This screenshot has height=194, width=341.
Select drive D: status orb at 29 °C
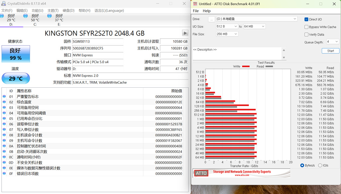(2, 16)
